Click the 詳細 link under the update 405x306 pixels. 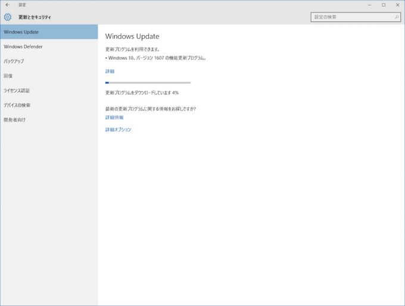[110, 72]
